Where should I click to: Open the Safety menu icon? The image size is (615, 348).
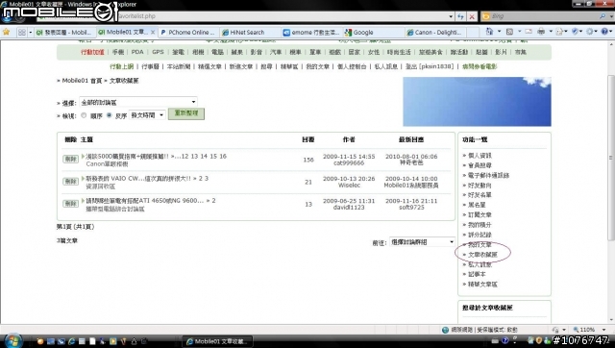pos(576,32)
